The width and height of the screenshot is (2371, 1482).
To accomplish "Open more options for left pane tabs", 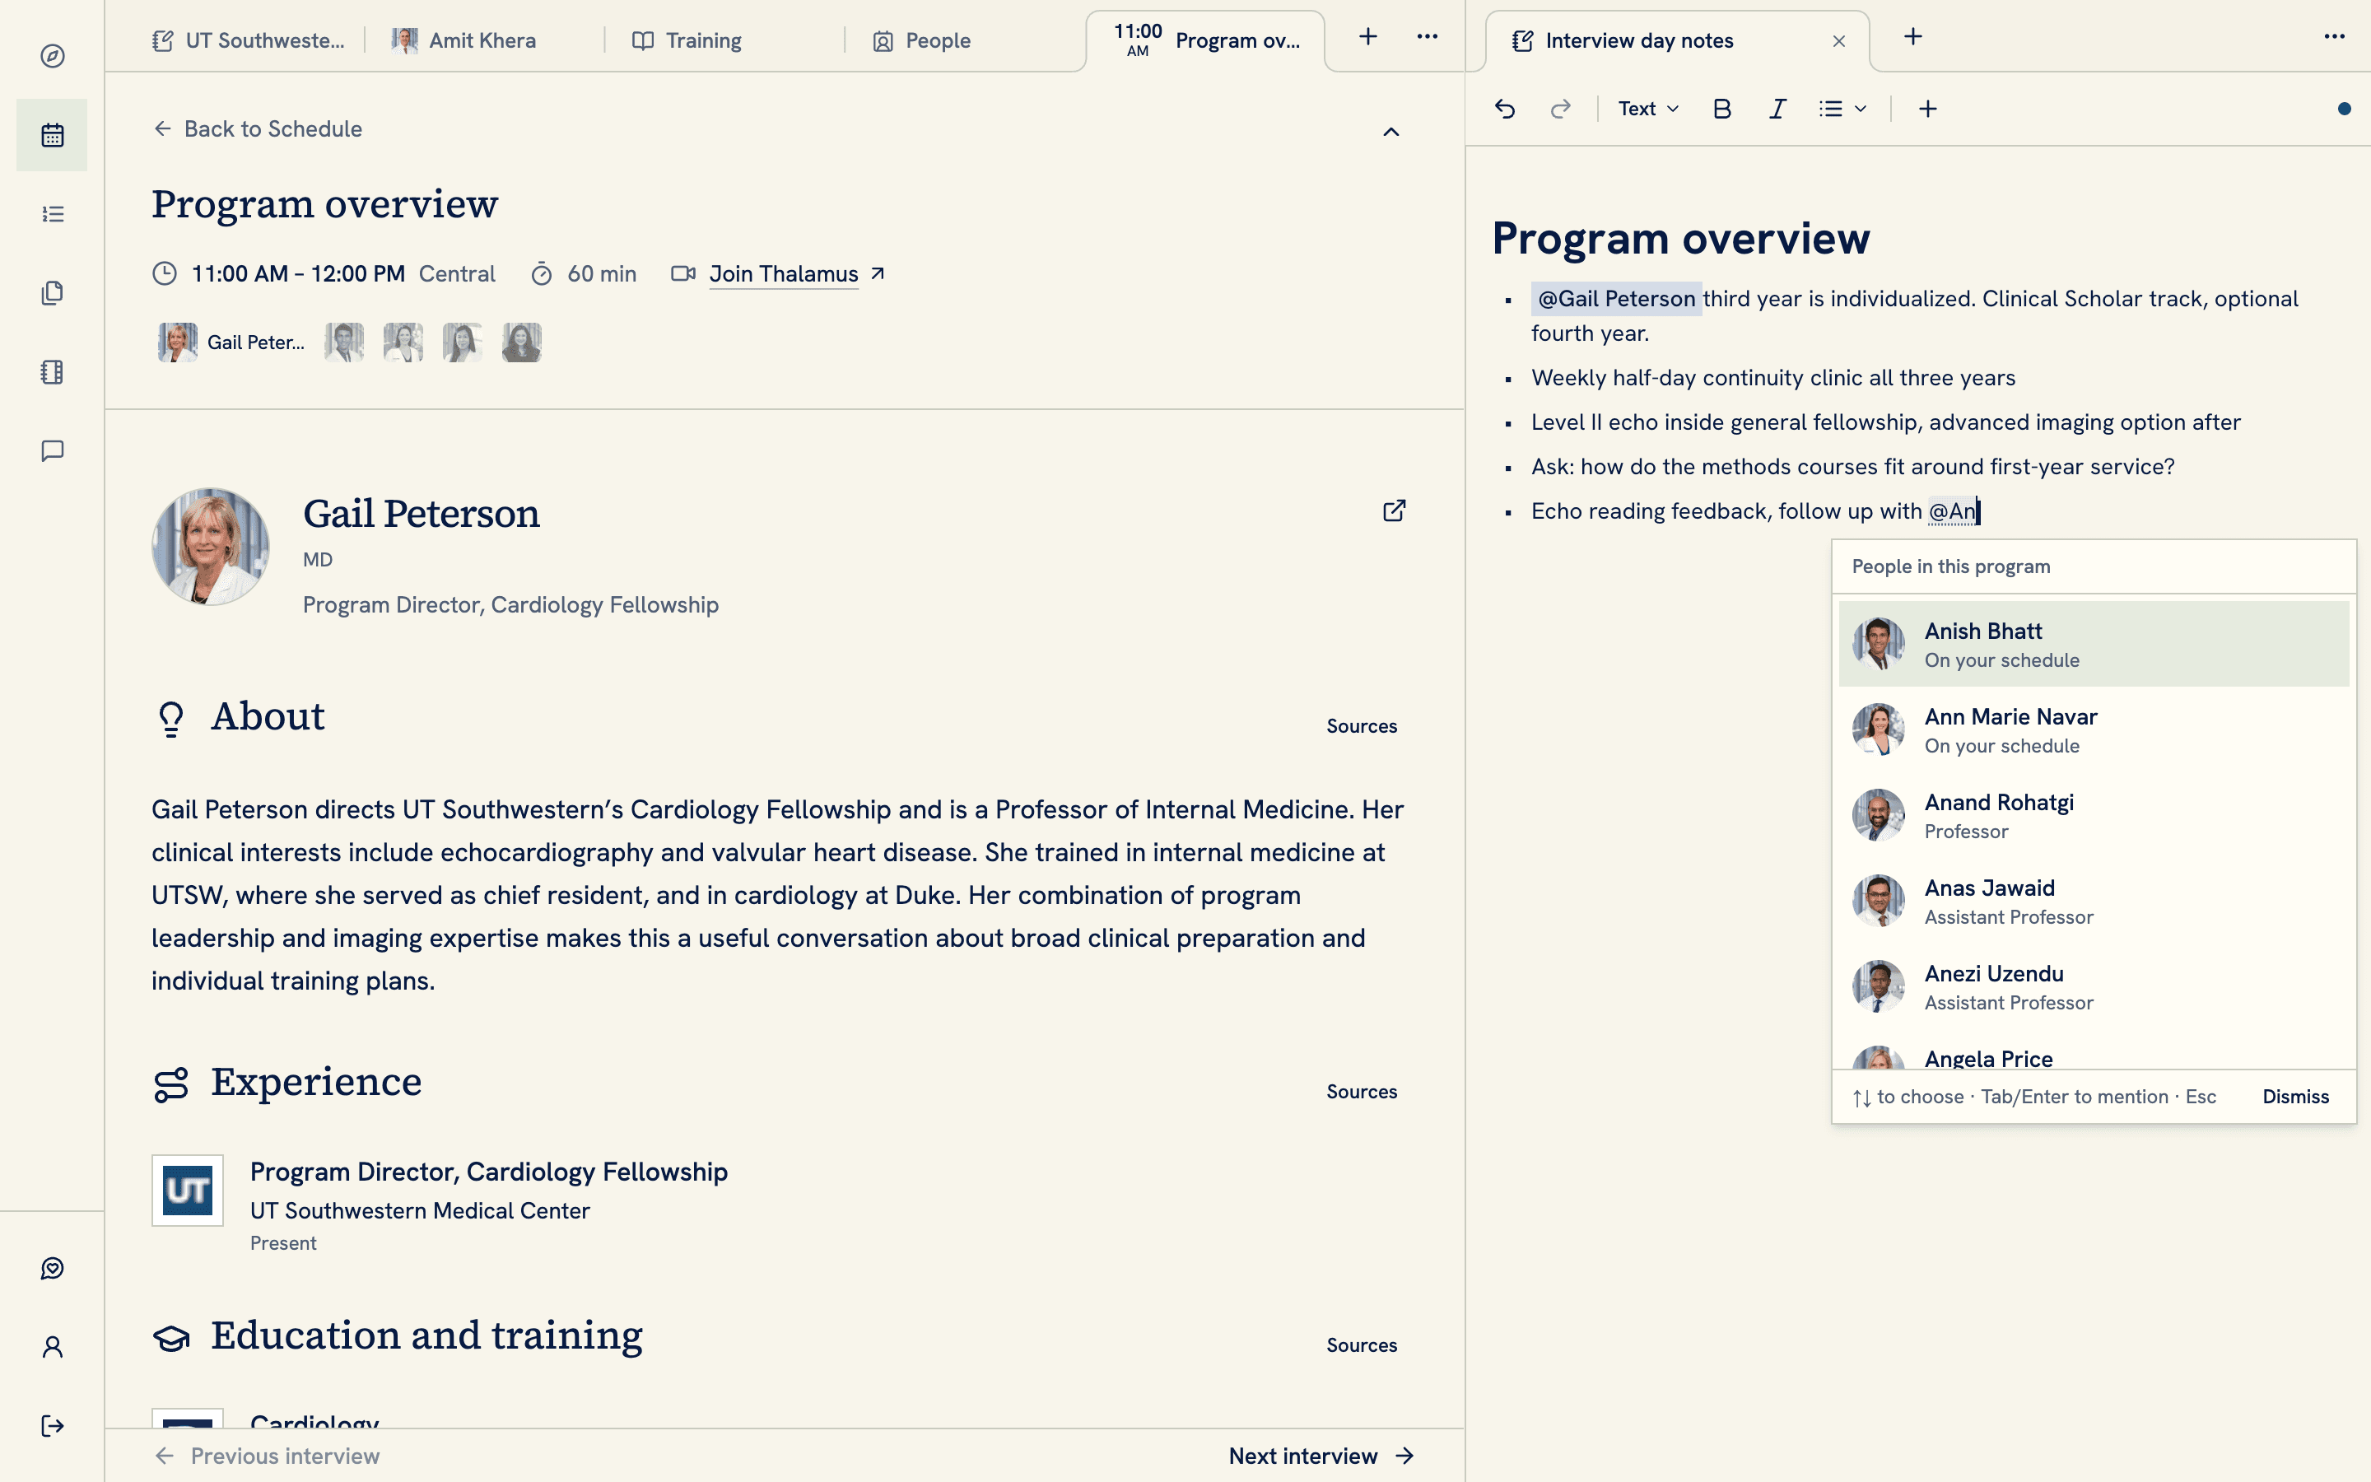I will (1428, 37).
